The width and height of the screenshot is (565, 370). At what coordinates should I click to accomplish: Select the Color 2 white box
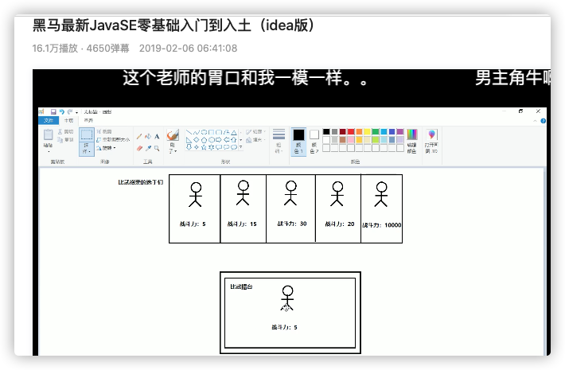314,134
